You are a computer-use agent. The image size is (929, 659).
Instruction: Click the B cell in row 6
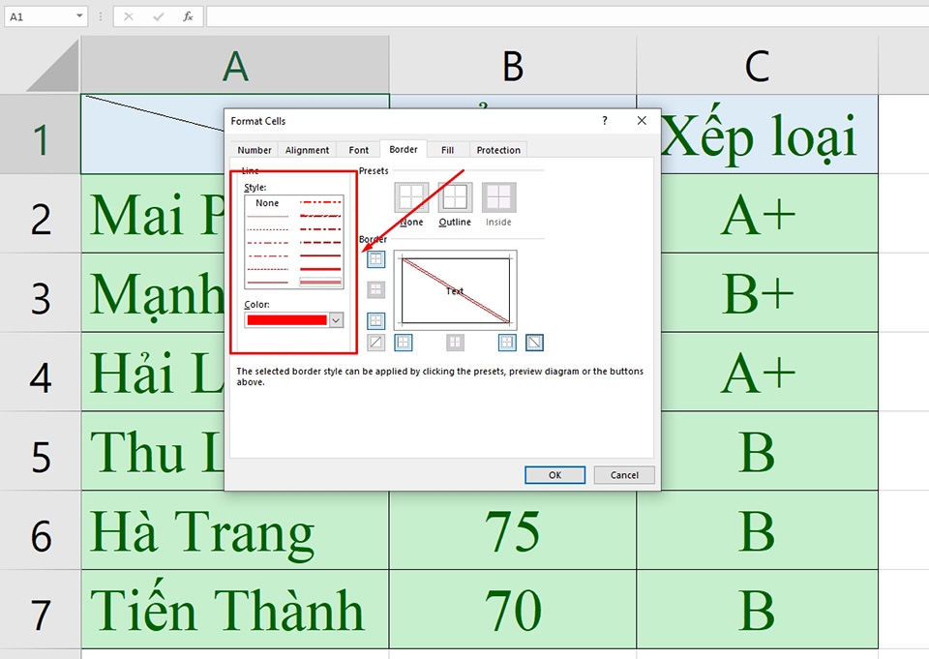pos(757,530)
